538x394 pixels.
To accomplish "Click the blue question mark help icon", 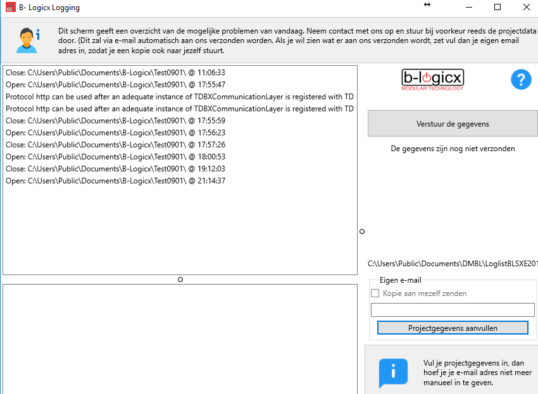I will pos(521,80).
